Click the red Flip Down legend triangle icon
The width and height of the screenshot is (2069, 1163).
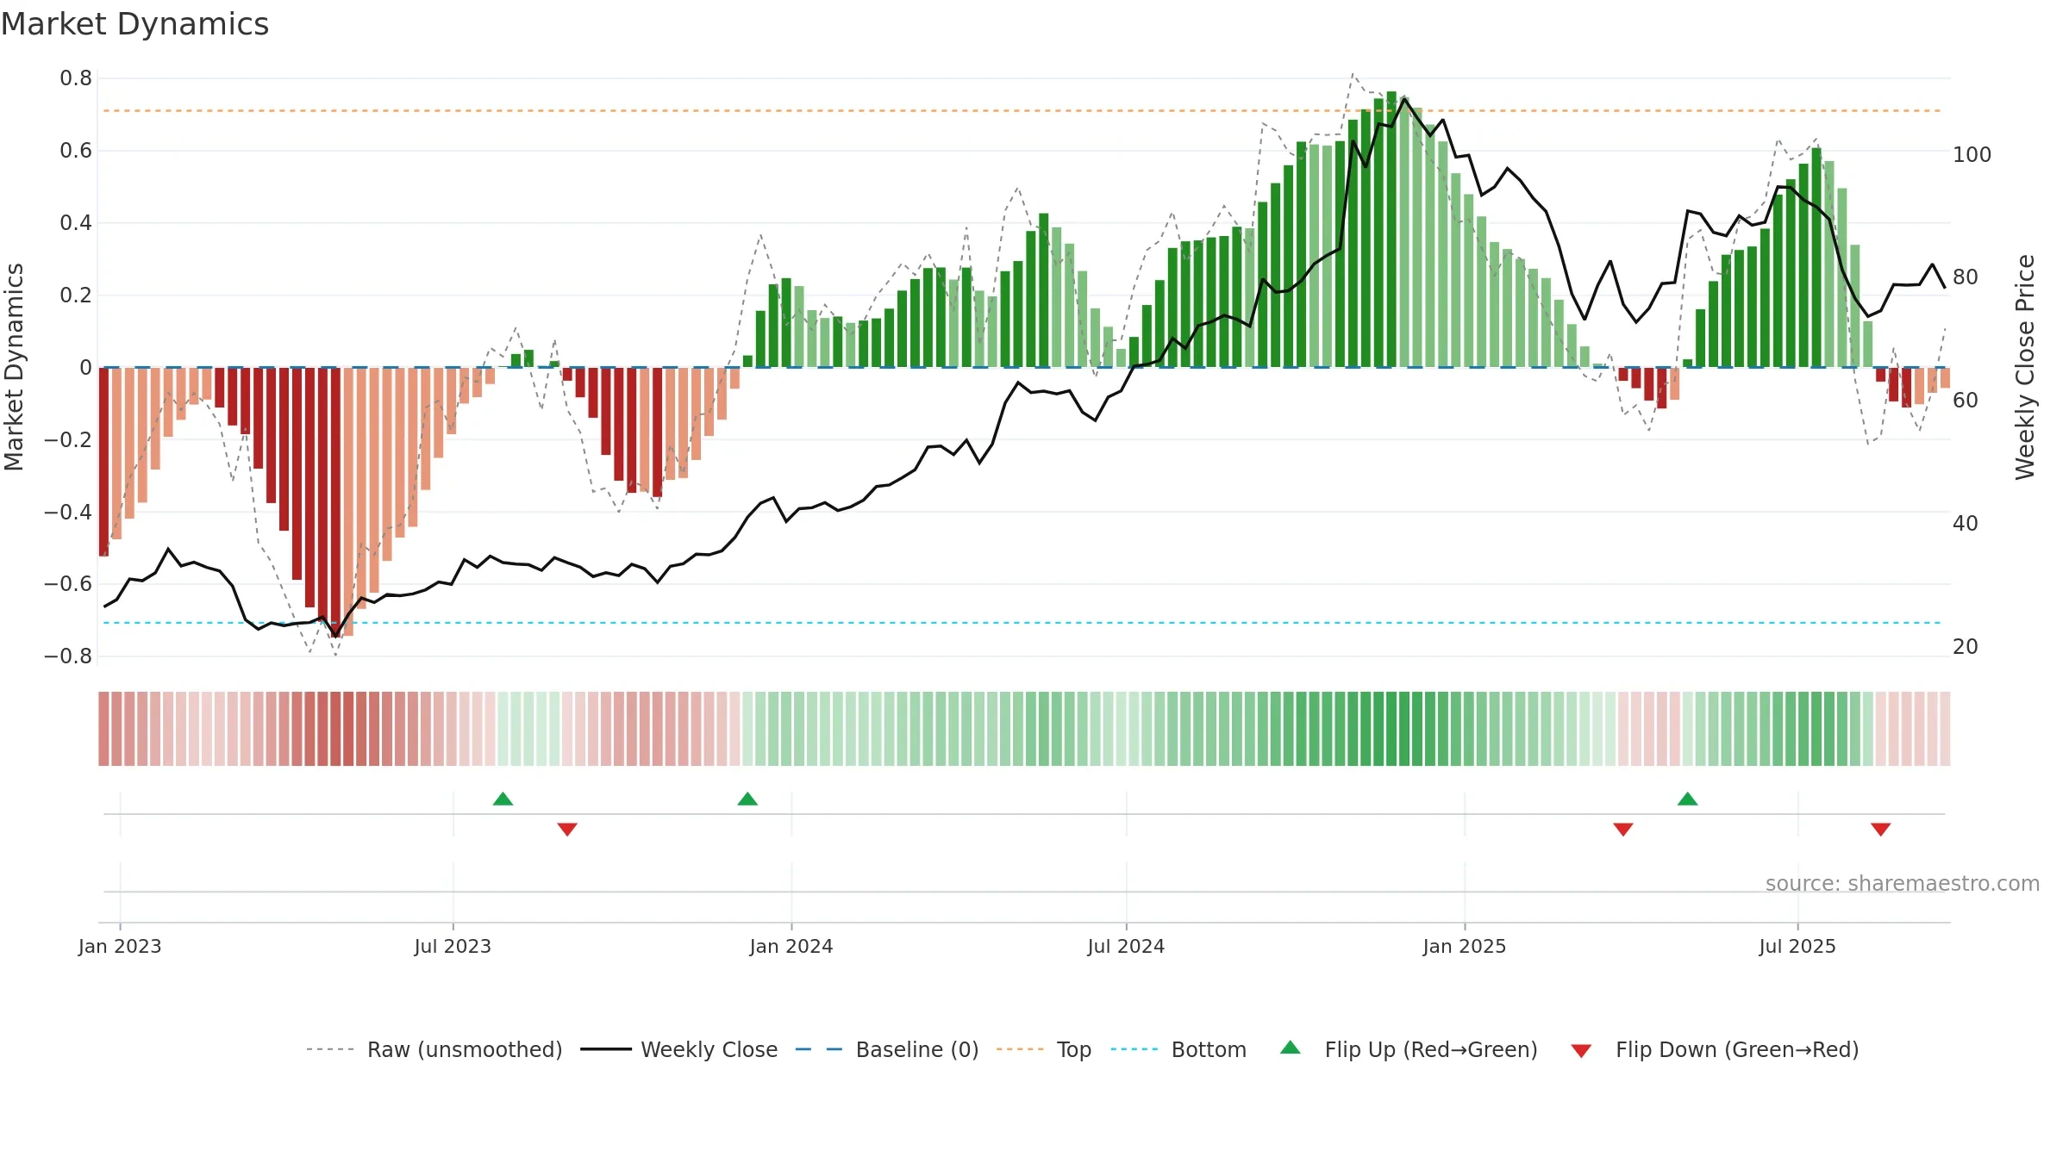[x=1581, y=1051]
